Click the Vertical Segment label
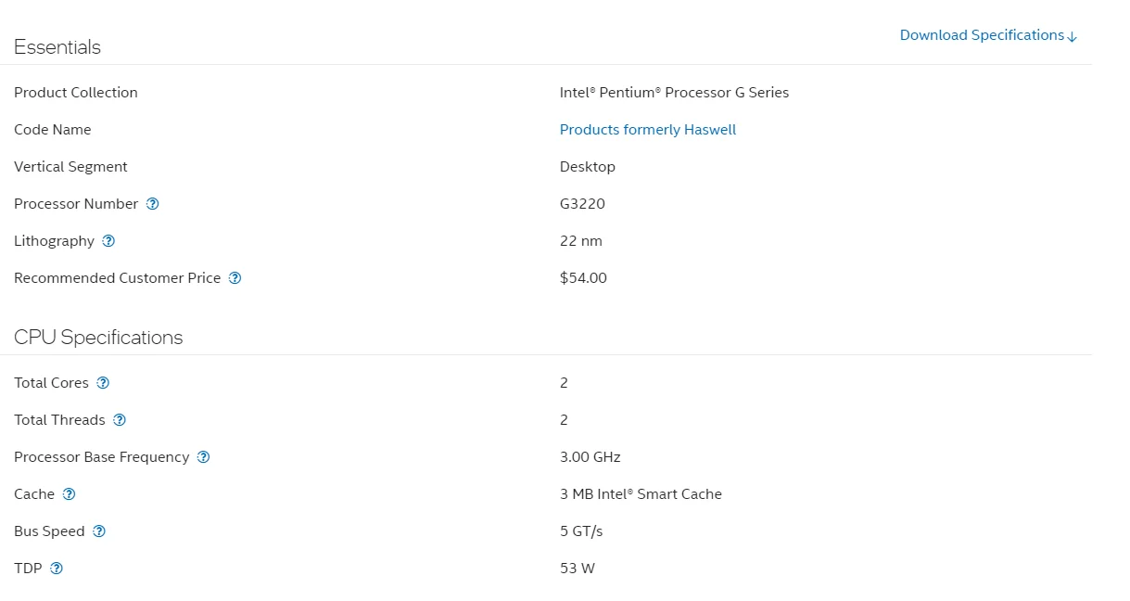 70,167
